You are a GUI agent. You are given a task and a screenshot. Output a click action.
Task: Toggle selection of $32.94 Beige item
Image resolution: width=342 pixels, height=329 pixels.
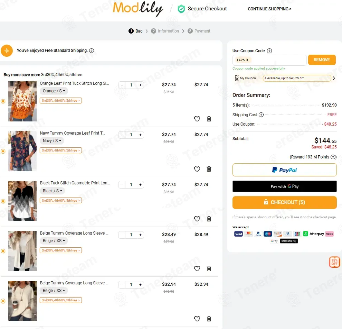[3, 301]
